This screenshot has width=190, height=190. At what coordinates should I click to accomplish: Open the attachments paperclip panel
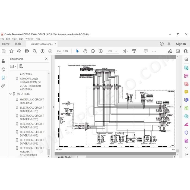3,86
